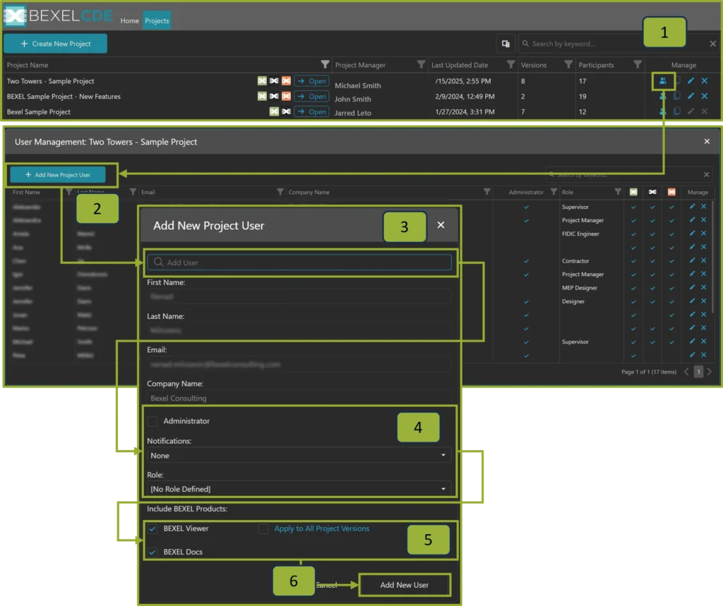This screenshot has height=606, width=723.
Task: Open user management for Two Towers project
Action: [x=662, y=81]
